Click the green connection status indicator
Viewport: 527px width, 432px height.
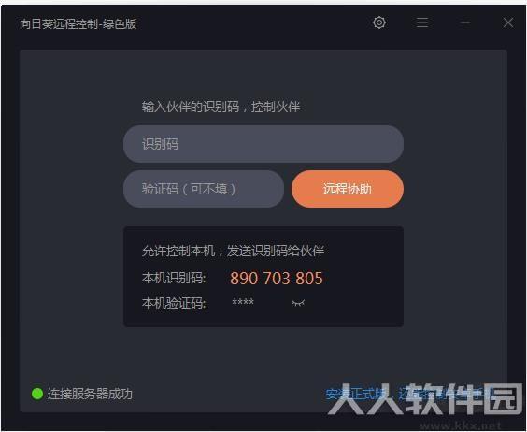coord(37,394)
